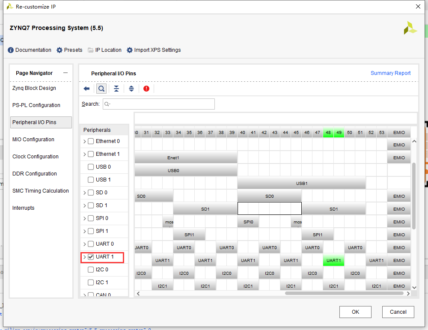This screenshot has width=428, height=330.
Task: Close the Re-customize IP dialog
Action: [418, 6]
